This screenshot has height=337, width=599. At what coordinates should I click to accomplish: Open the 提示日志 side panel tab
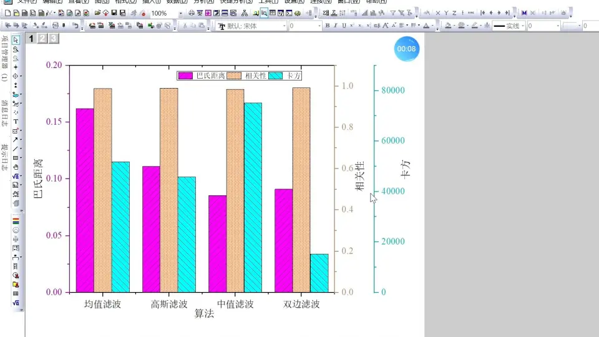coord(4,157)
